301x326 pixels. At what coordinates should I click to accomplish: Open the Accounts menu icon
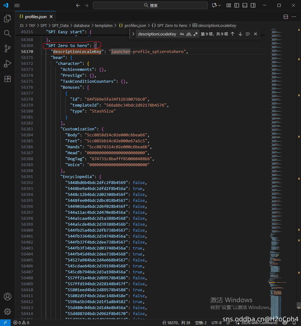pyautogui.click(x=8, y=297)
